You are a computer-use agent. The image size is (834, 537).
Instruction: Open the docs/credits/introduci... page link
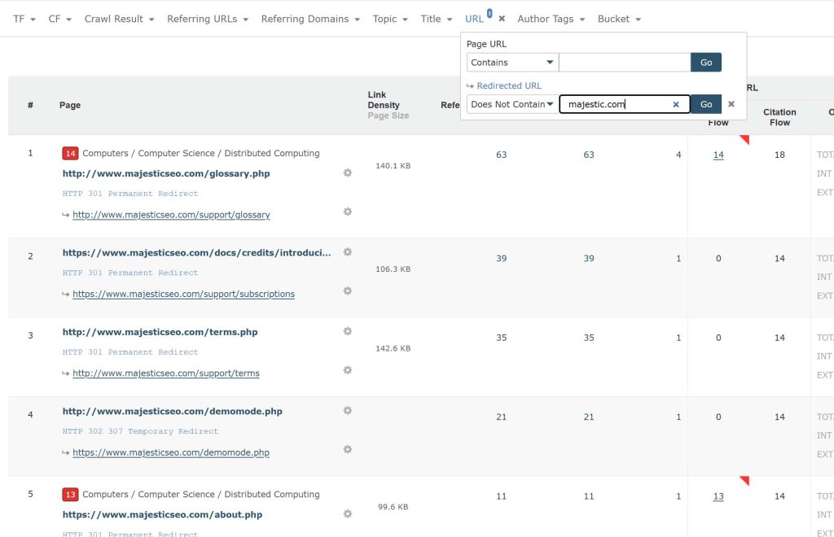click(197, 252)
